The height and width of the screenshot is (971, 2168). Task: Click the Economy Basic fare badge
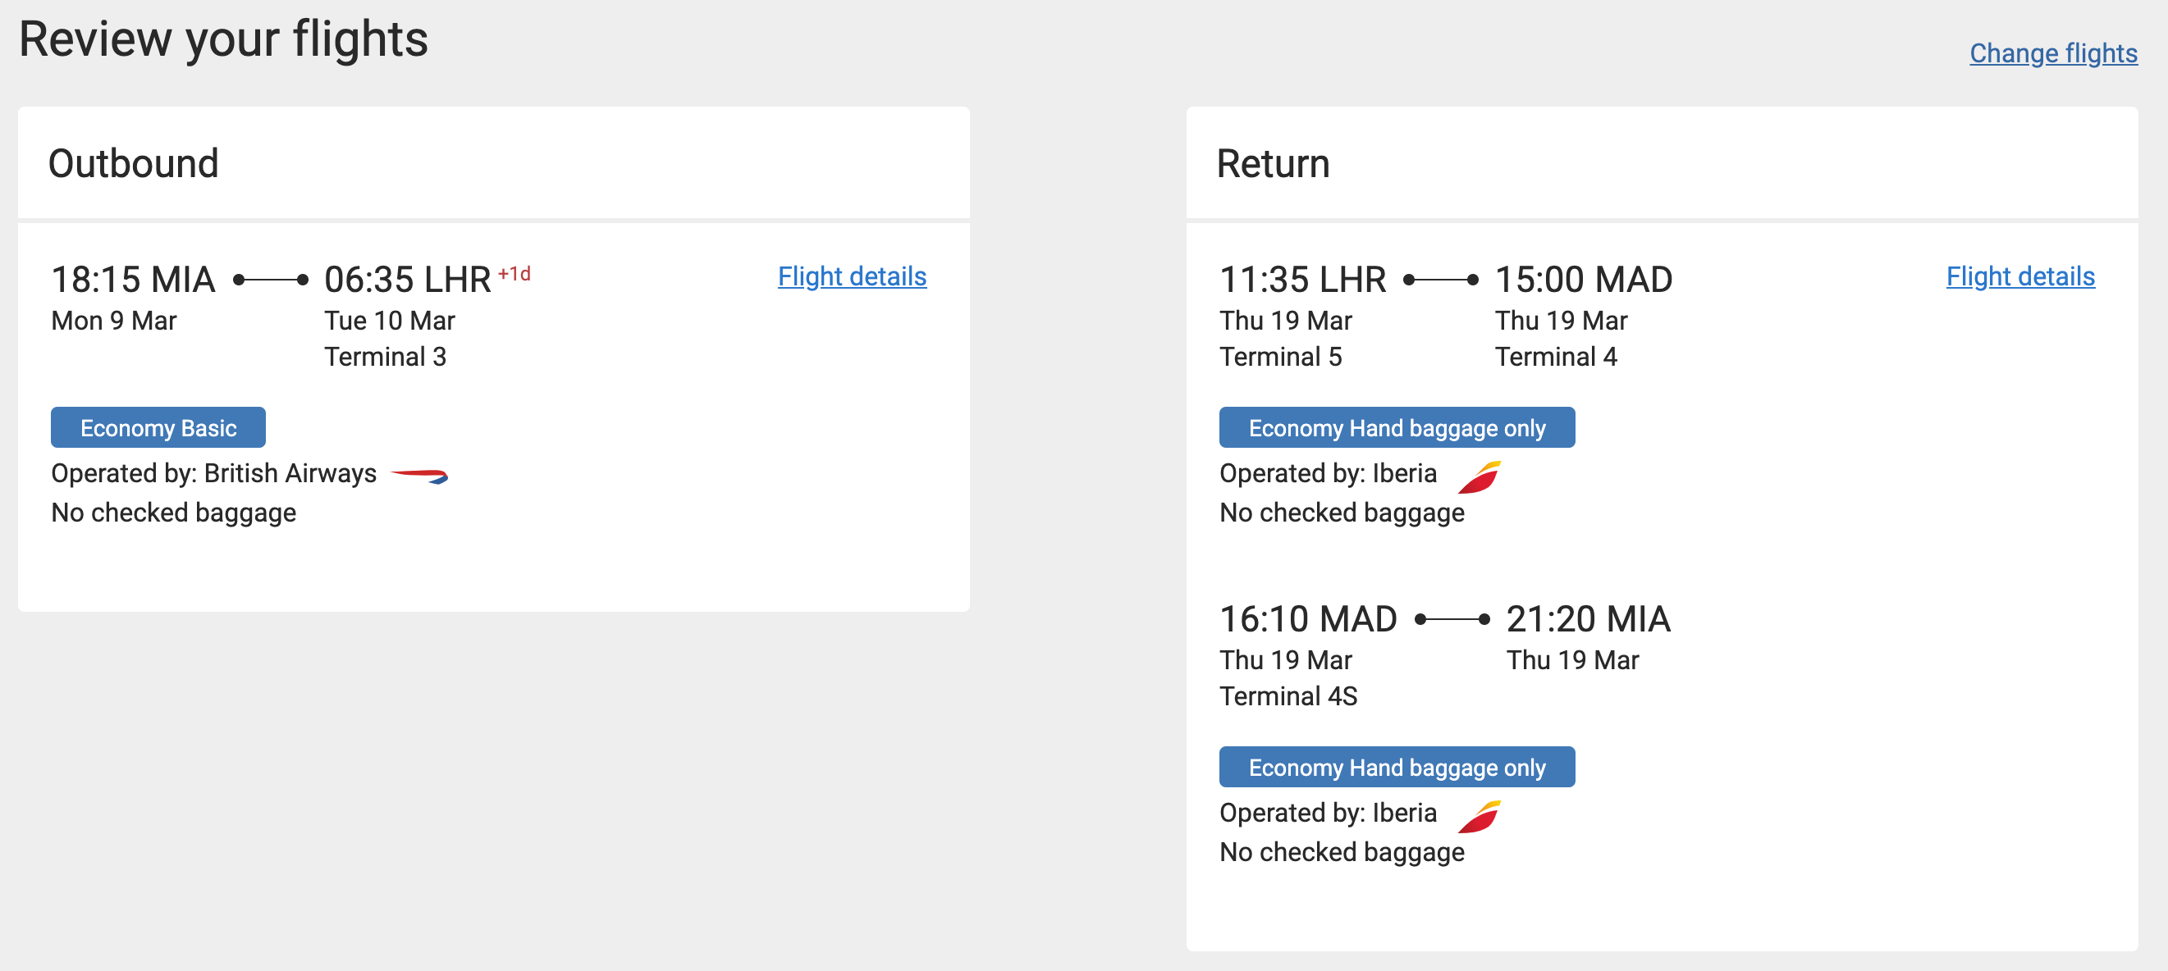click(x=158, y=427)
